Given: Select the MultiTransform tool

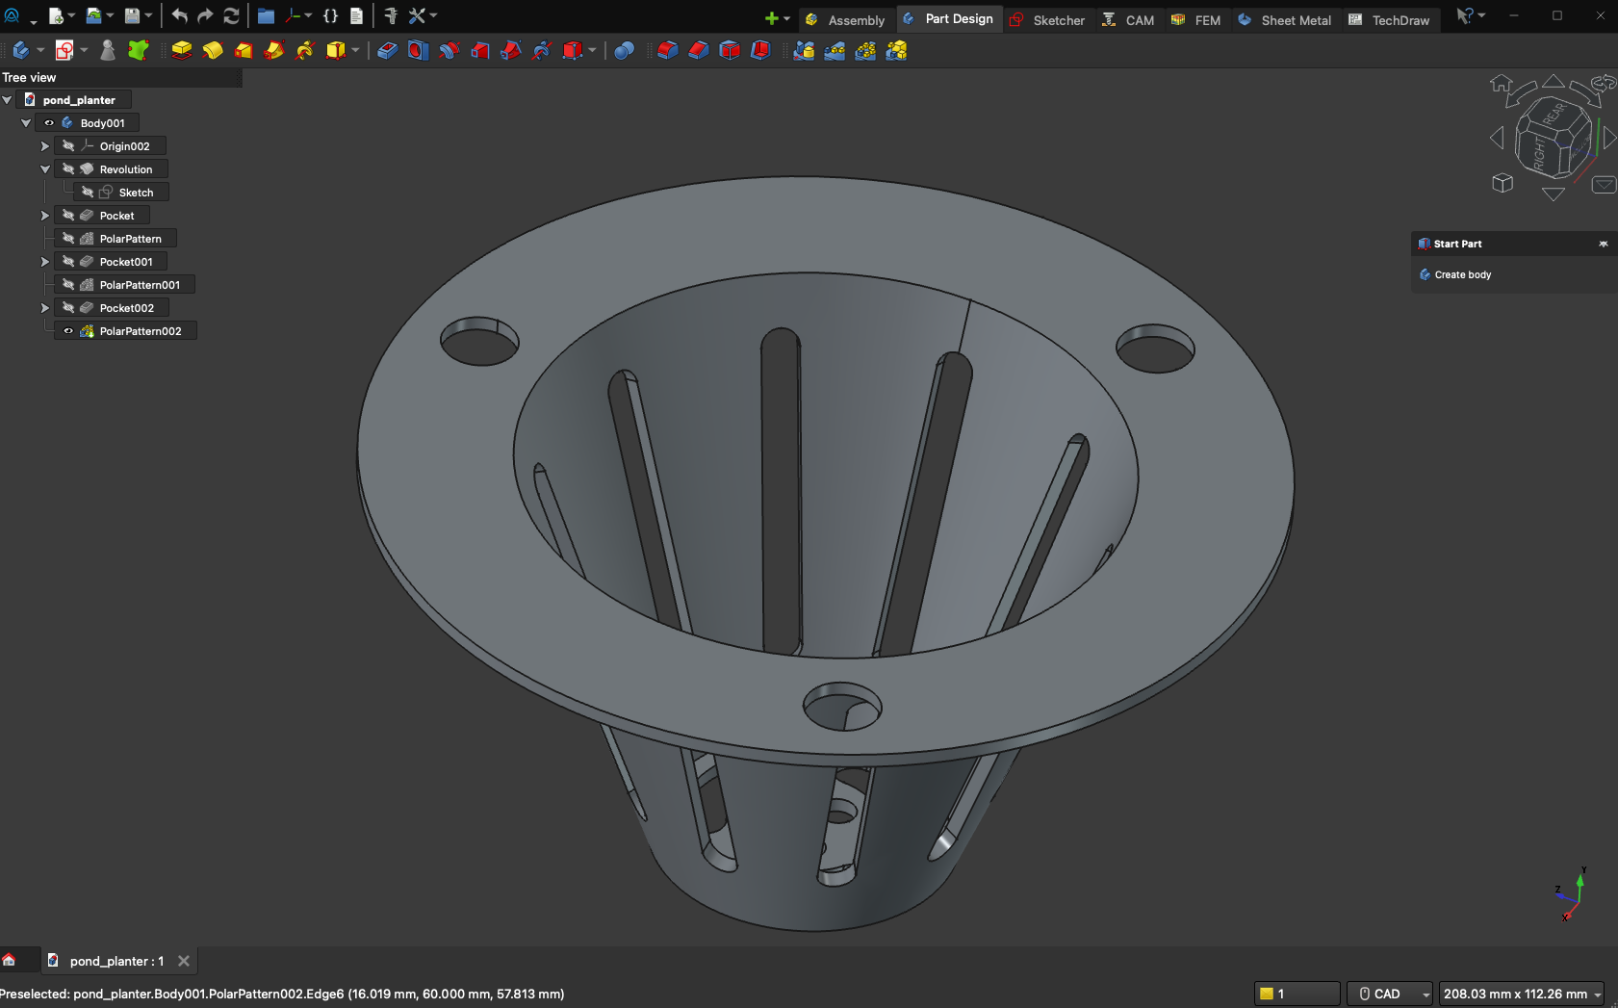Looking at the screenshot, I should click(x=896, y=50).
